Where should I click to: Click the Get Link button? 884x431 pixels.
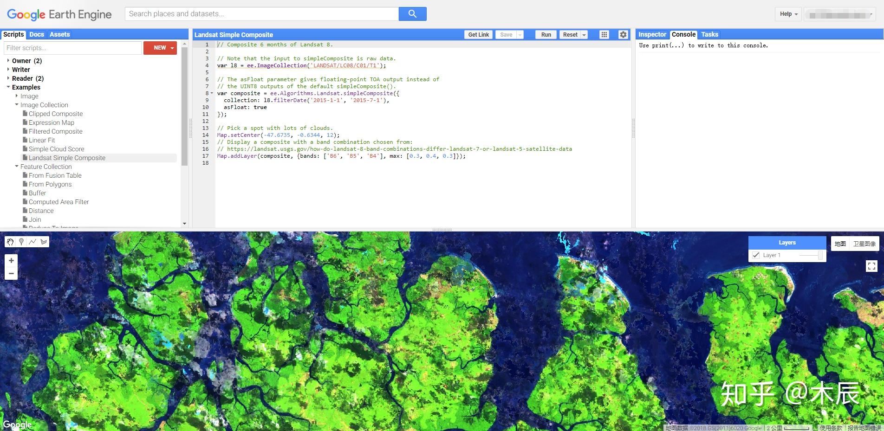click(x=478, y=34)
